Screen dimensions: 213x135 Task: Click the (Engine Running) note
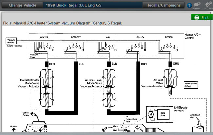pyautogui.click(x=14, y=46)
